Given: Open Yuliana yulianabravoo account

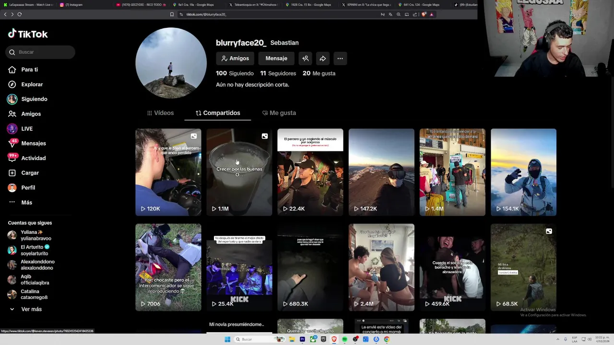Looking at the screenshot, I should (29, 235).
